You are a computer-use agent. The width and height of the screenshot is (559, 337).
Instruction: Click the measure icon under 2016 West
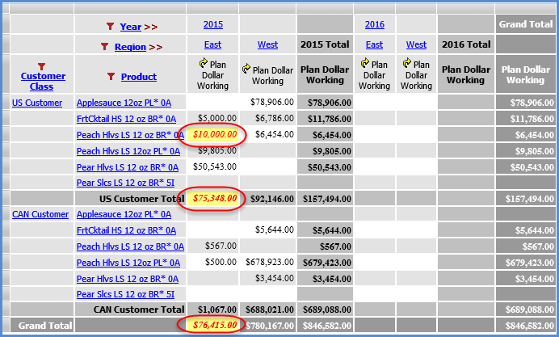[x=406, y=62]
